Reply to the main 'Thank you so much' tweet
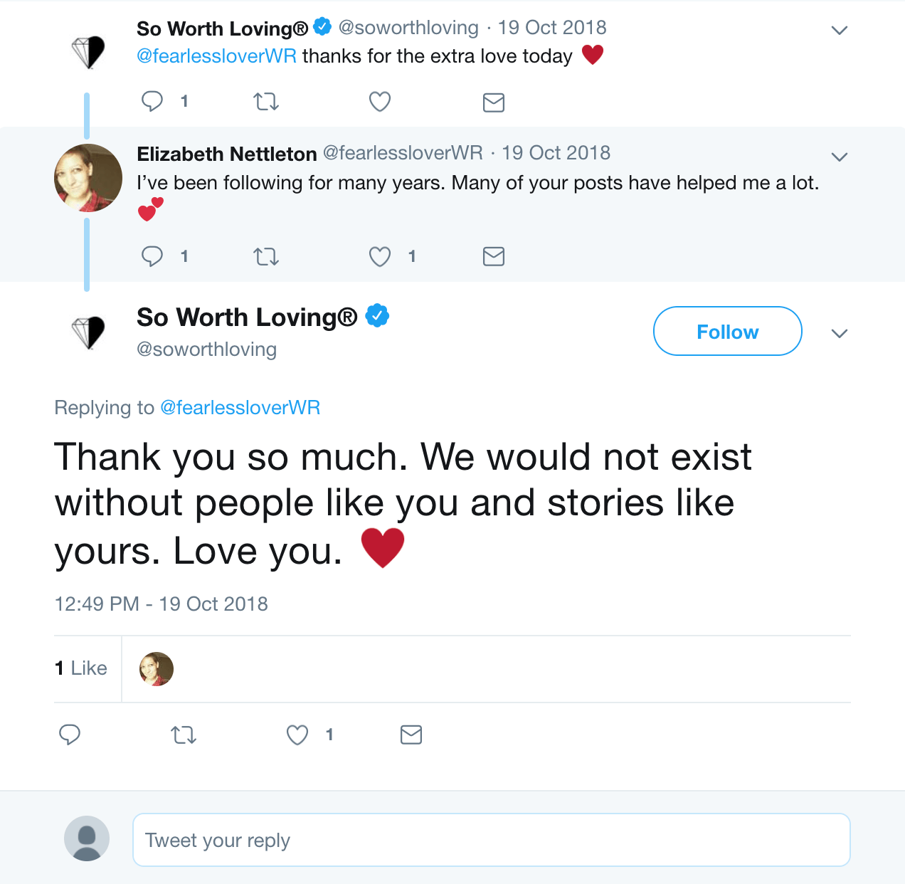The width and height of the screenshot is (905, 884). click(x=70, y=734)
